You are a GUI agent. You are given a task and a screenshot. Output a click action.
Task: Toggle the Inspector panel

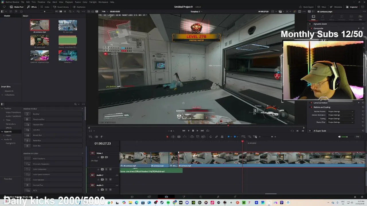click(x=352, y=7)
